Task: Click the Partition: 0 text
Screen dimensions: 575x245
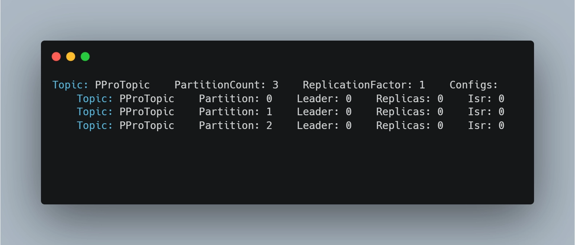Action: click(x=235, y=99)
